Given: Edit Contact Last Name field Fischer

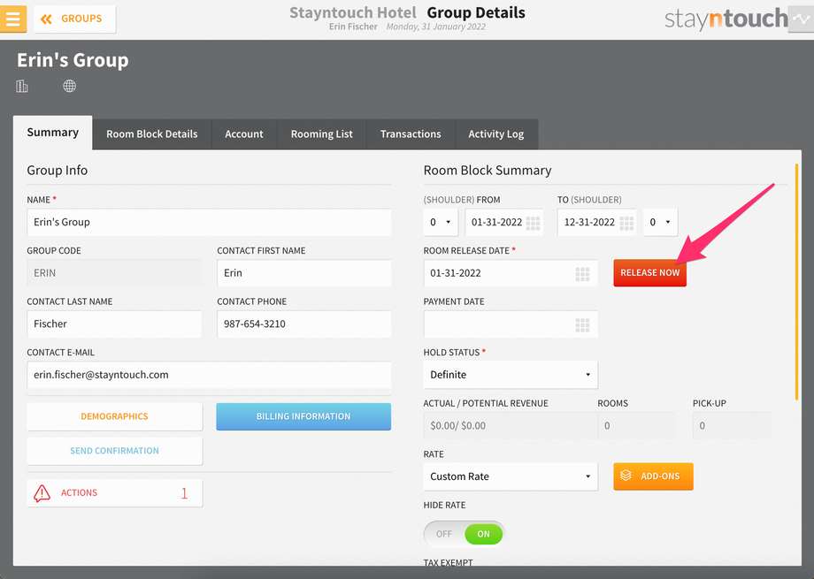Looking at the screenshot, I should 113,324.
